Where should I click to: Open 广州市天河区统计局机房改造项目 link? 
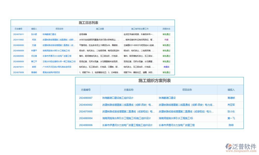[x=57, y=67]
